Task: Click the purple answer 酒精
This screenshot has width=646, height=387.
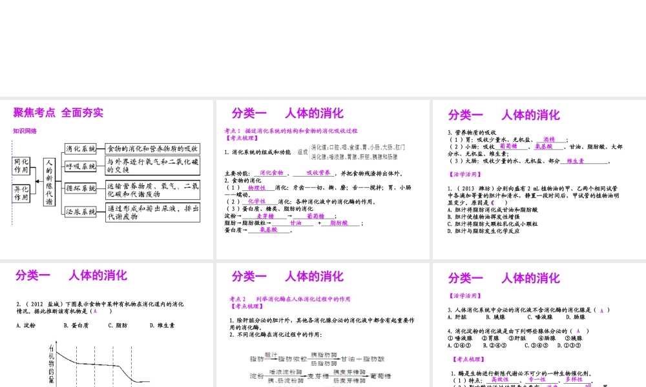Action: pyautogui.click(x=548, y=139)
